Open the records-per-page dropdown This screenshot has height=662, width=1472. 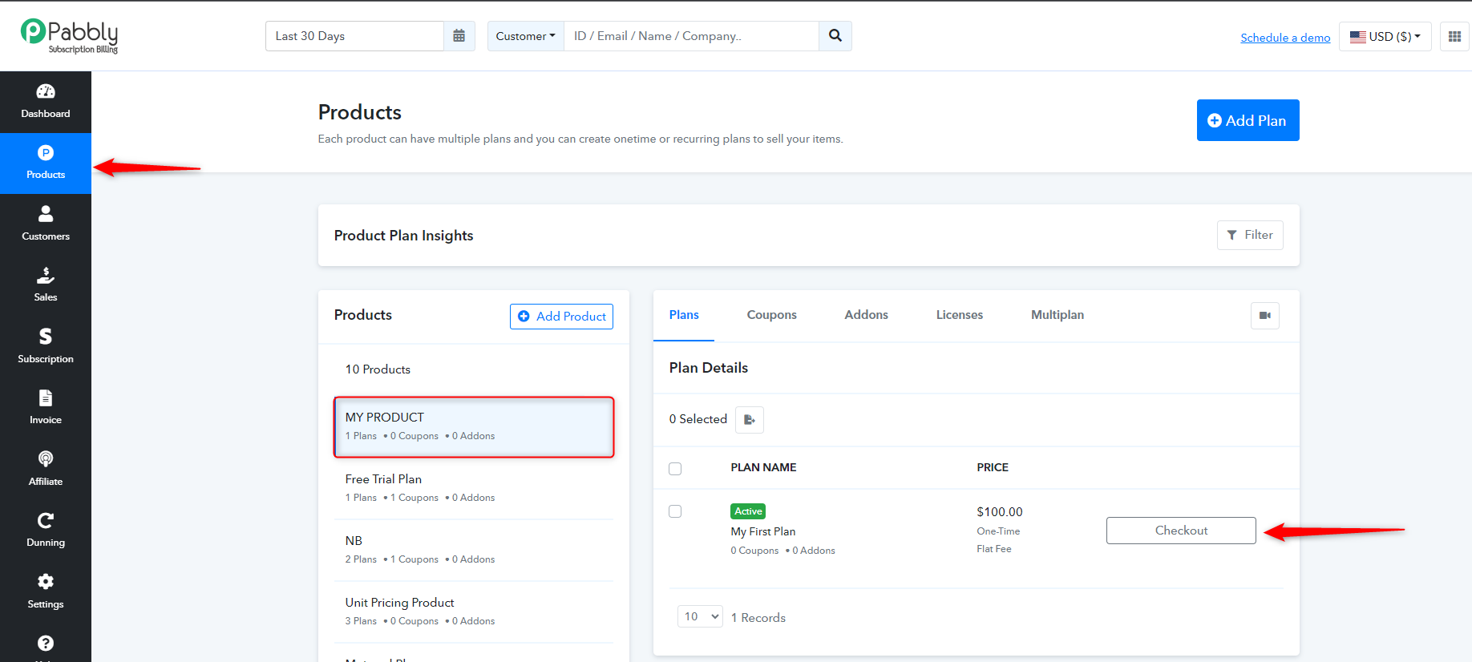coord(701,616)
